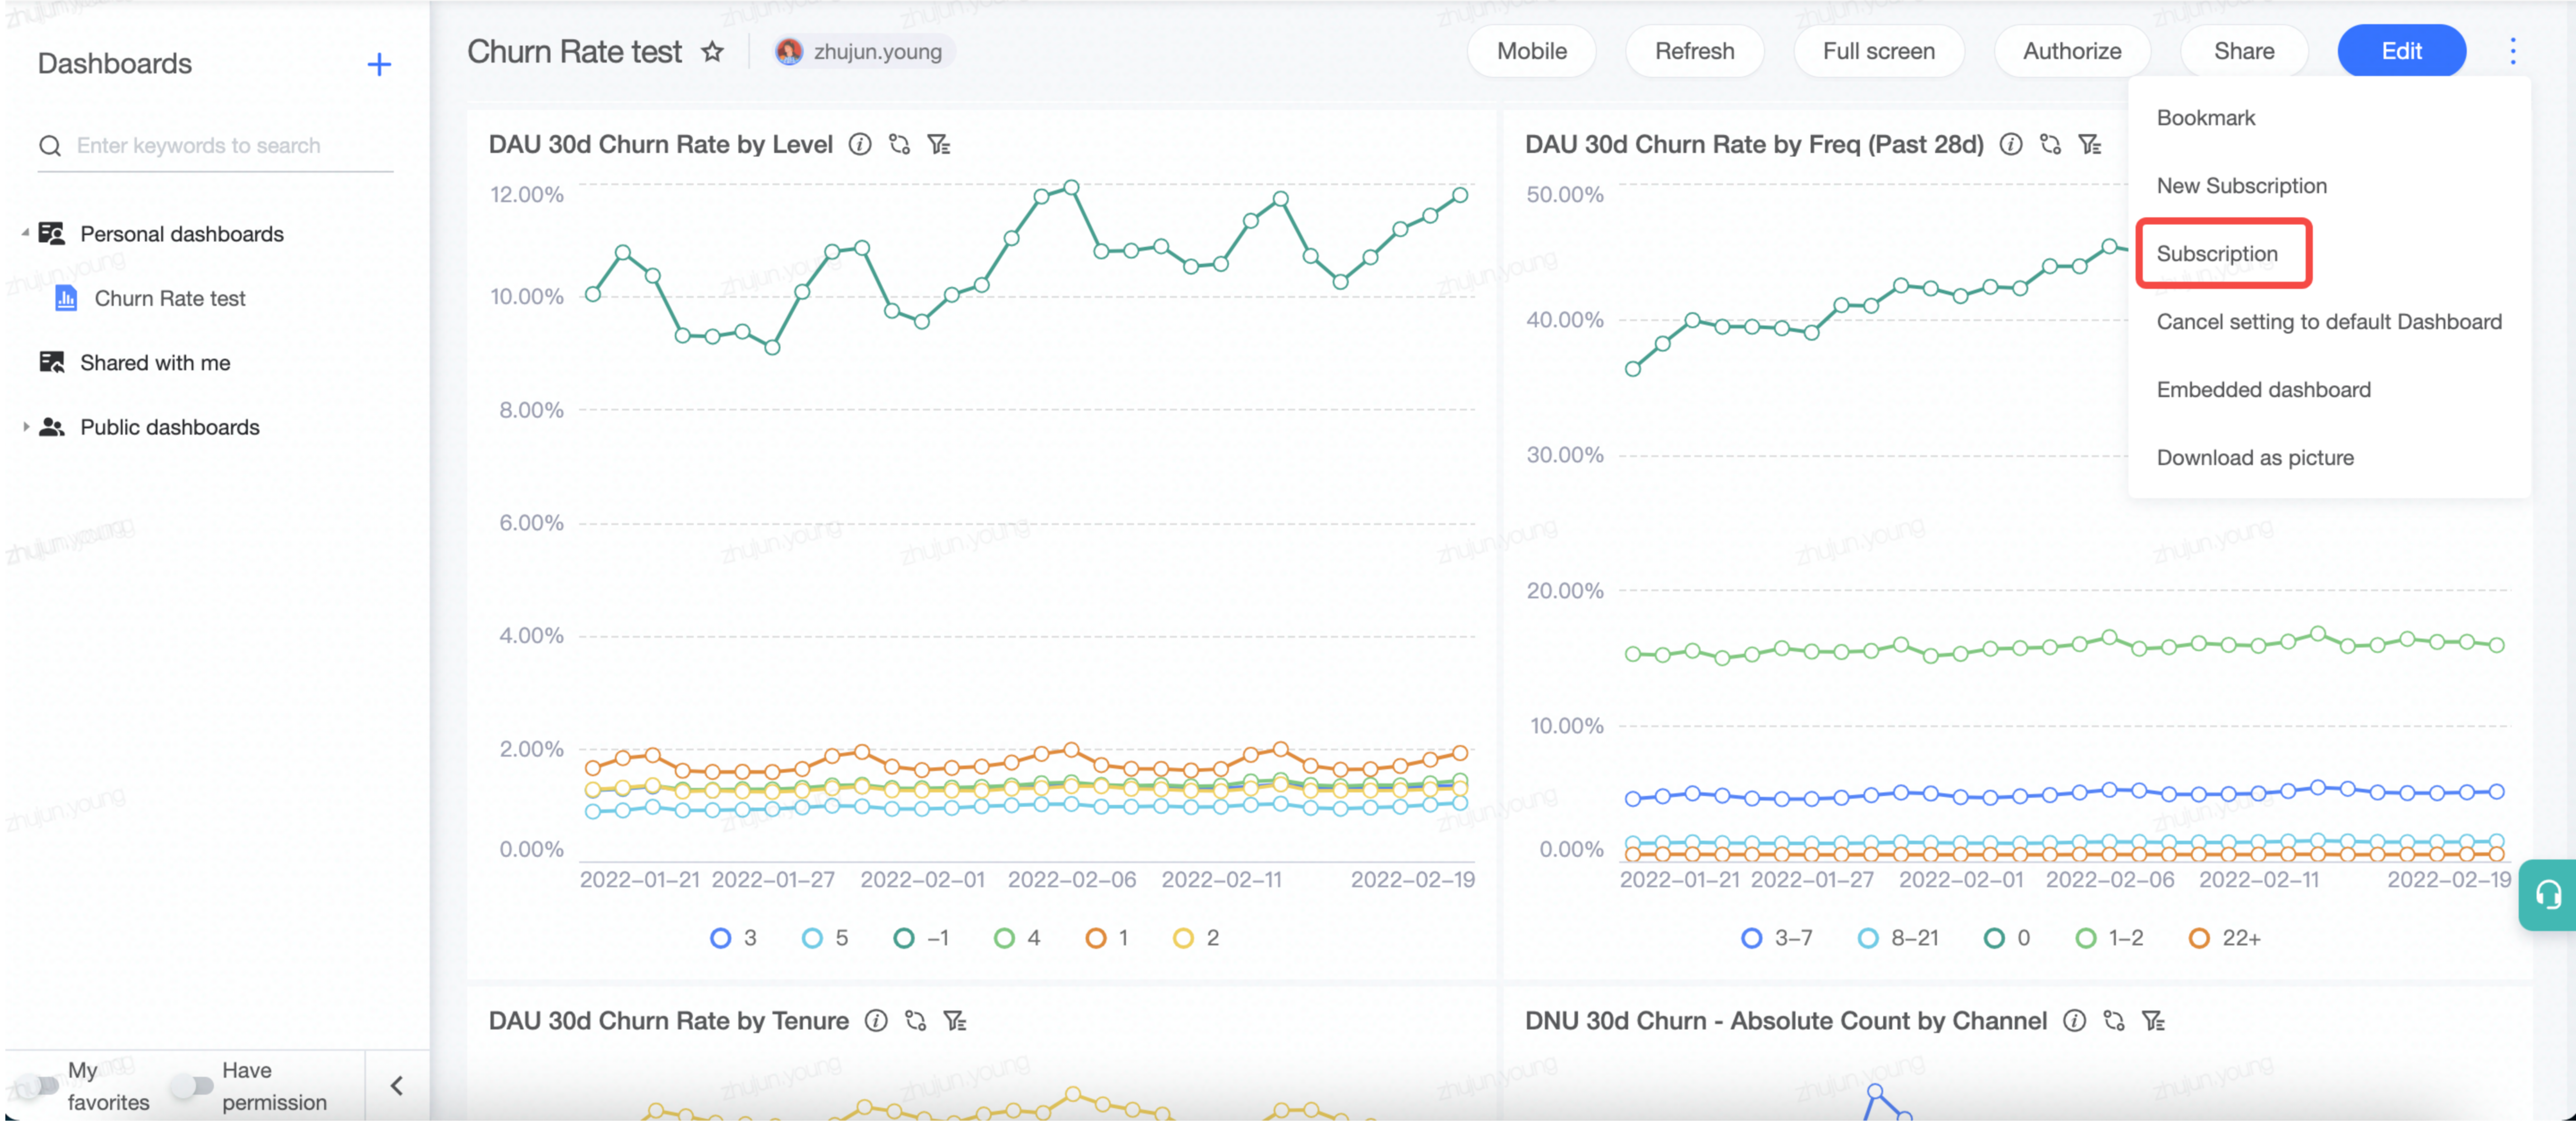Image resolution: width=2576 pixels, height=1121 pixels.
Task: Refresh the Churn Rate by Level chart
Action: pos(900,145)
